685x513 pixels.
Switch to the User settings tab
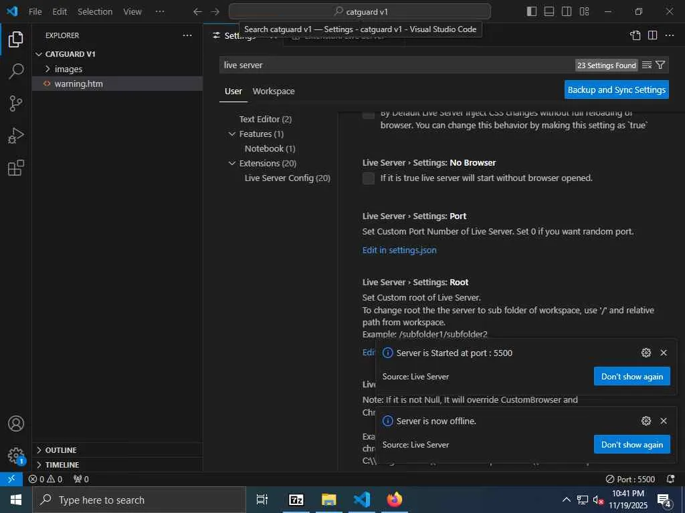[233, 91]
